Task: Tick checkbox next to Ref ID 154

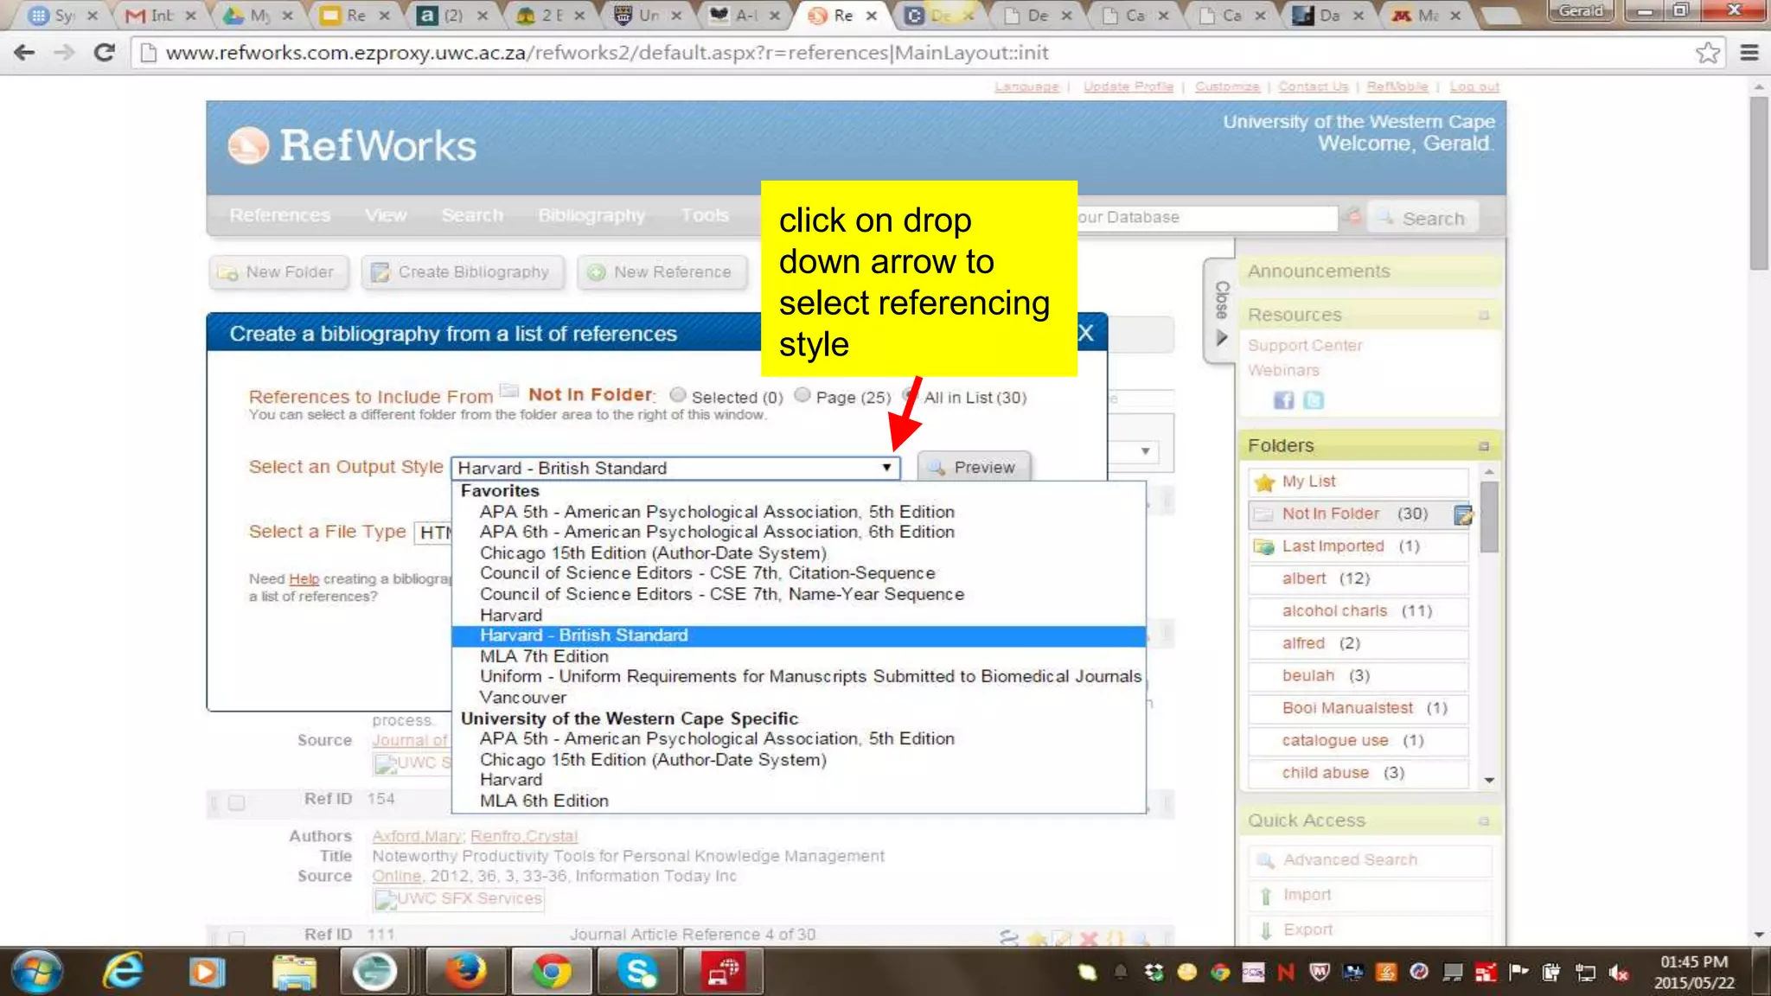Action: click(x=236, y=803)
